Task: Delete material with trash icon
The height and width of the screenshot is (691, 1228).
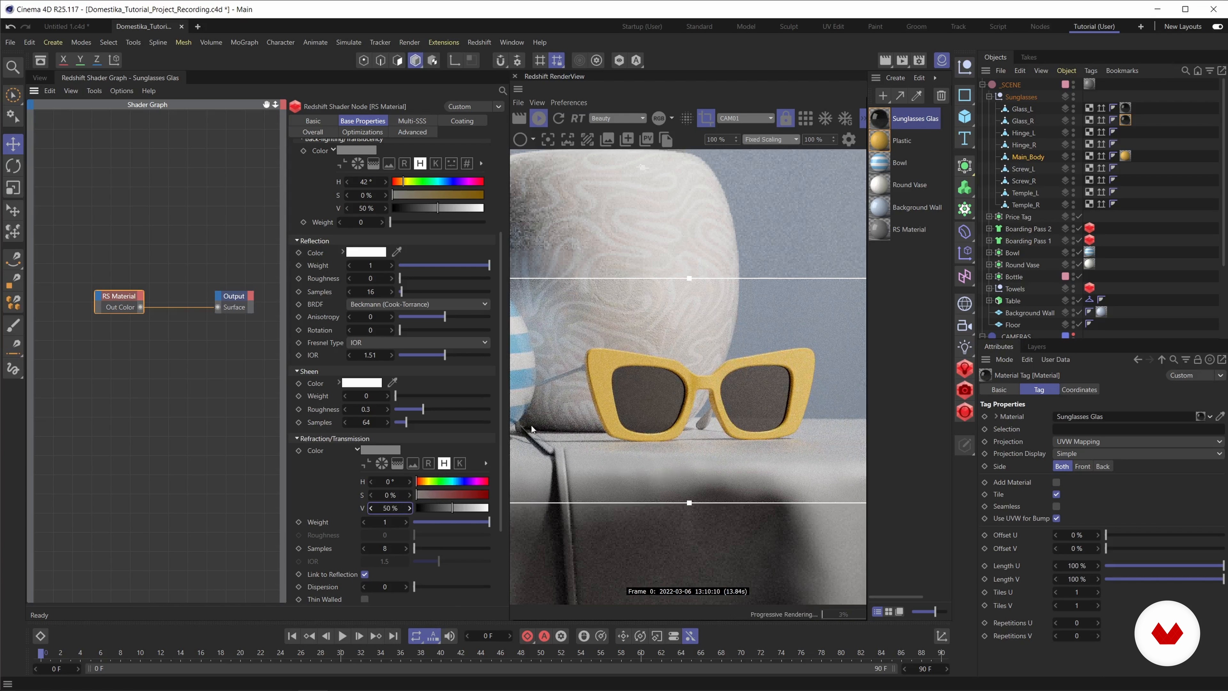Action: coord(941,96)
